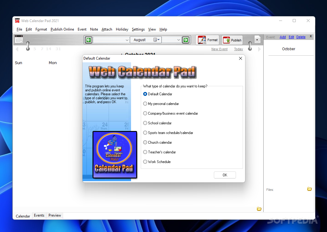
Task: Click the Web Calendar Pad app icon in title bar
Action: (x=17, y=21)
